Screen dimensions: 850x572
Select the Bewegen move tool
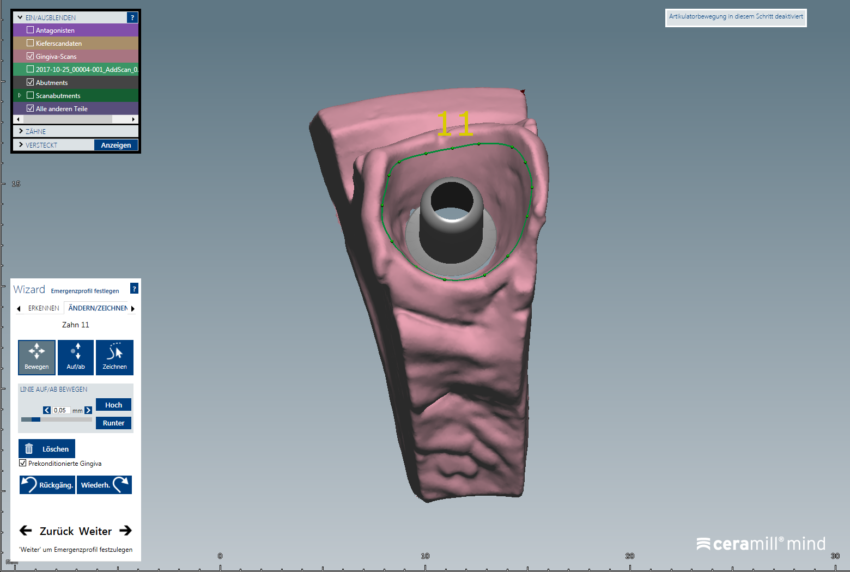pyautogui.click(x=37, y=357)
